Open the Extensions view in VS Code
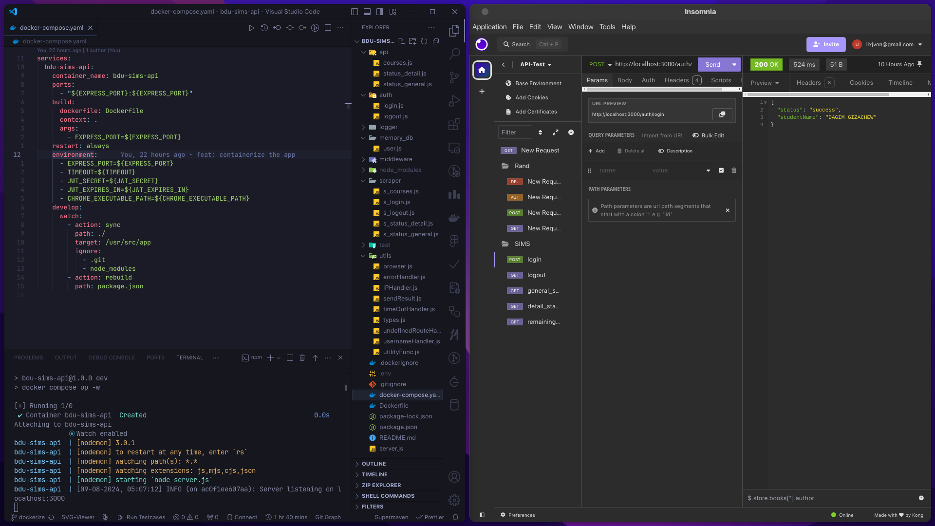The width and height of the screenshot is (935, 526). click(x=454, y=124)
